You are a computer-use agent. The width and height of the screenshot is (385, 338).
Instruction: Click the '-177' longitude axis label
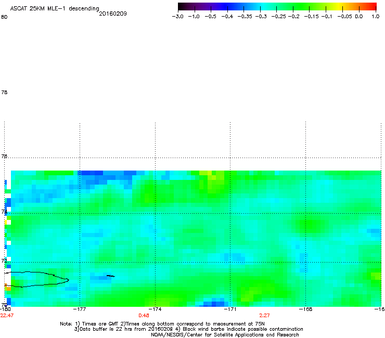click(x=80, y=309)
